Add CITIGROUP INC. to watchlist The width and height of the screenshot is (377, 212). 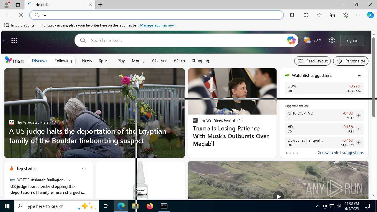point(358,115)
